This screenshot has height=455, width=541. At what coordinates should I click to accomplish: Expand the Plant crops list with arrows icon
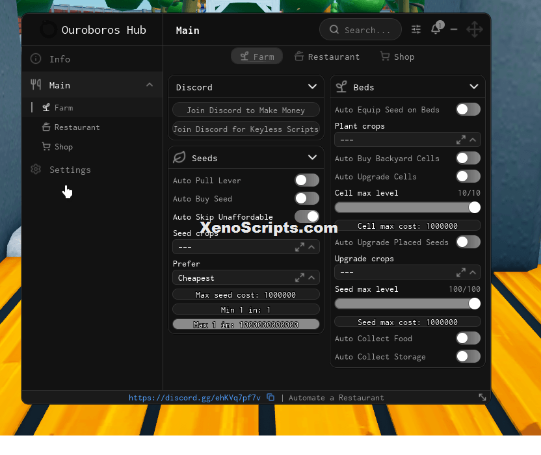461,140
